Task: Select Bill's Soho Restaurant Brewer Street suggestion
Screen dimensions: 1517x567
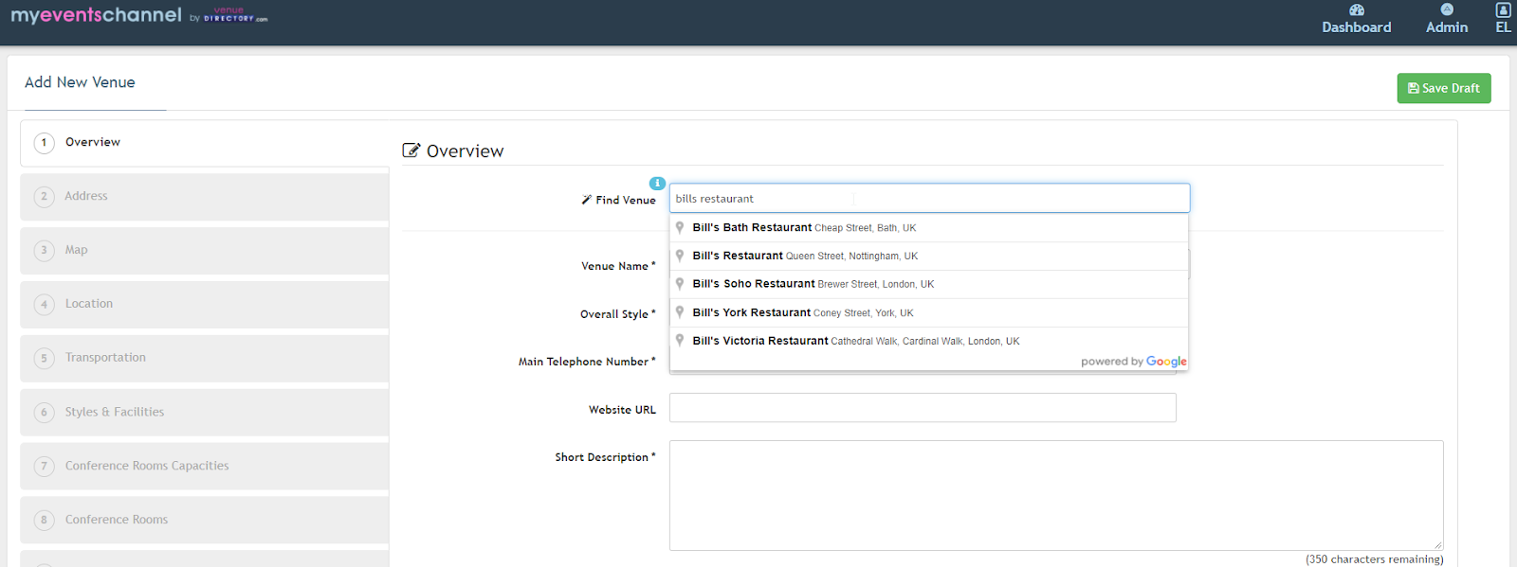Action: pos(929,284)
